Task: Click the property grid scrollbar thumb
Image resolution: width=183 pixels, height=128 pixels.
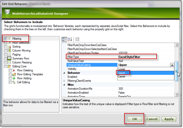Action: click(177, 71)
